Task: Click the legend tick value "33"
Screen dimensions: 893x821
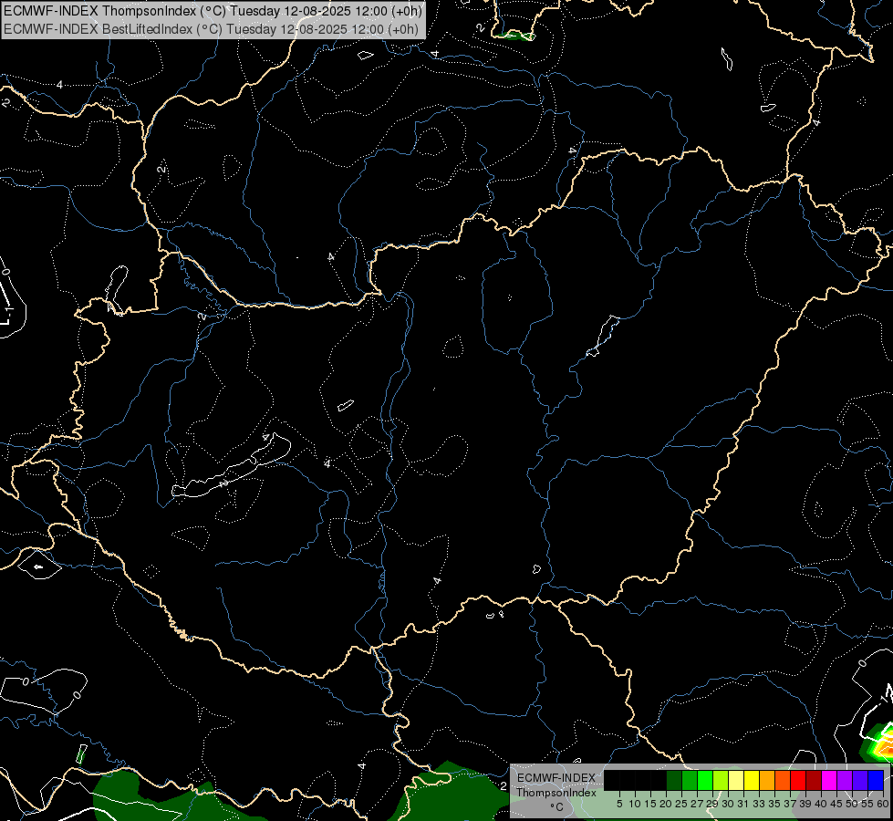Action: pyautogui.click(x=759, y=804)
